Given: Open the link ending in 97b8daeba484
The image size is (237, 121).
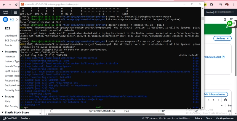Looking at the screenshot, I should click(213, 57).
